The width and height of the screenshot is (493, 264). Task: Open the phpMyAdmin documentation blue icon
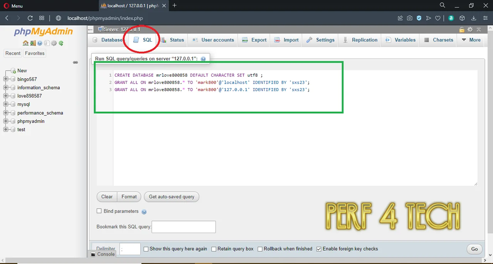pyautogui.click(x=40, y=43)
